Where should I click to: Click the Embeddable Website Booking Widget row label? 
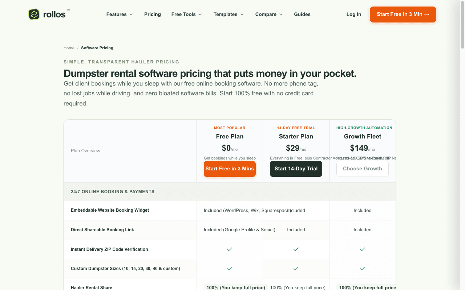(110, 210)
